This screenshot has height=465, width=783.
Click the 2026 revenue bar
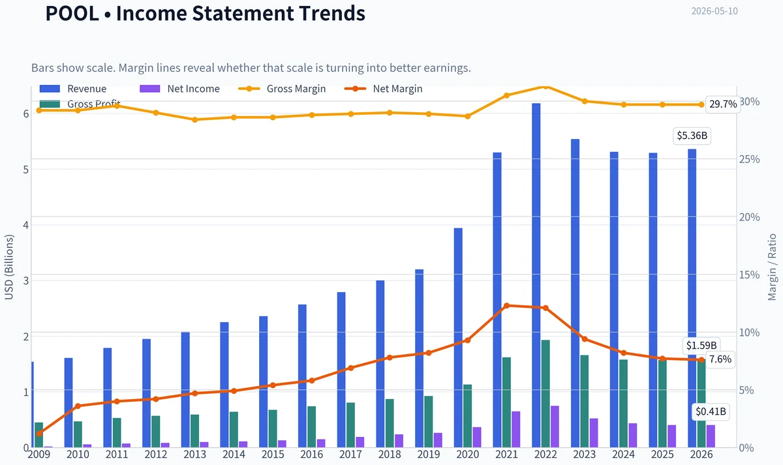pyautogui.click(x=692, y=298)
